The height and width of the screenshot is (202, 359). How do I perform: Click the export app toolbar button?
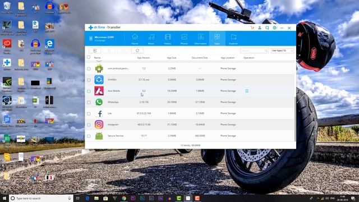[x=123, y=50]
